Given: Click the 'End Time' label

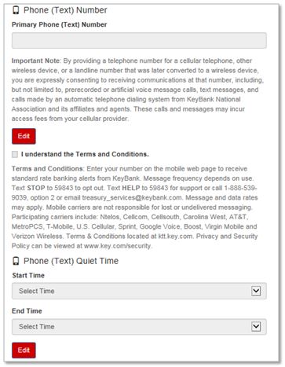Looking at the screenshot, I should 27,311.
